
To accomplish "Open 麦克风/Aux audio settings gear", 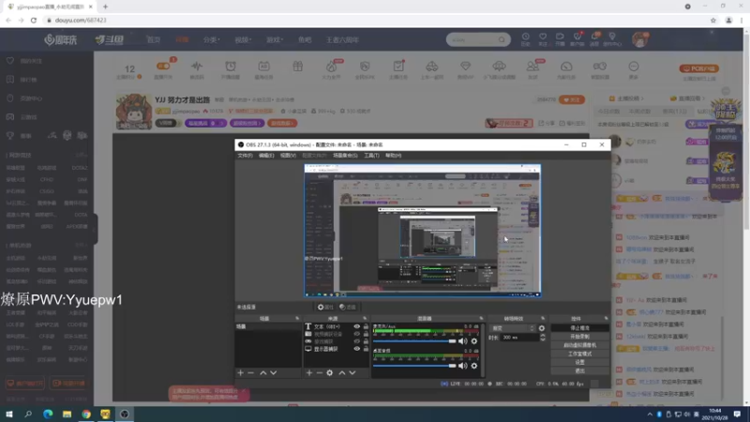I will click(474, 341).
